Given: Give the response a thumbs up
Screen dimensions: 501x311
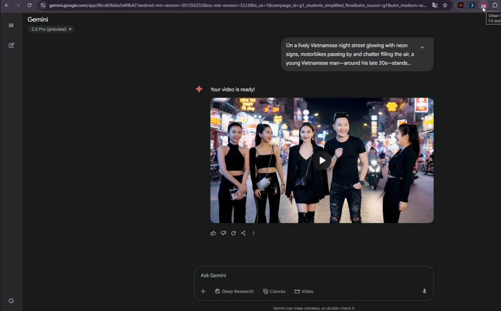Looking at the screenshot, I should [x=213, y=233].
